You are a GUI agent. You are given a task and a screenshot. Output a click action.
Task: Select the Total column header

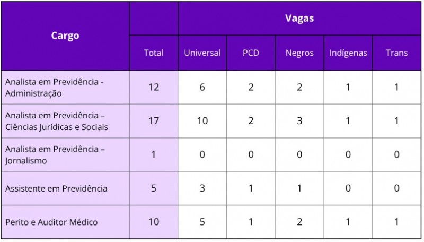tap(154, 53)
